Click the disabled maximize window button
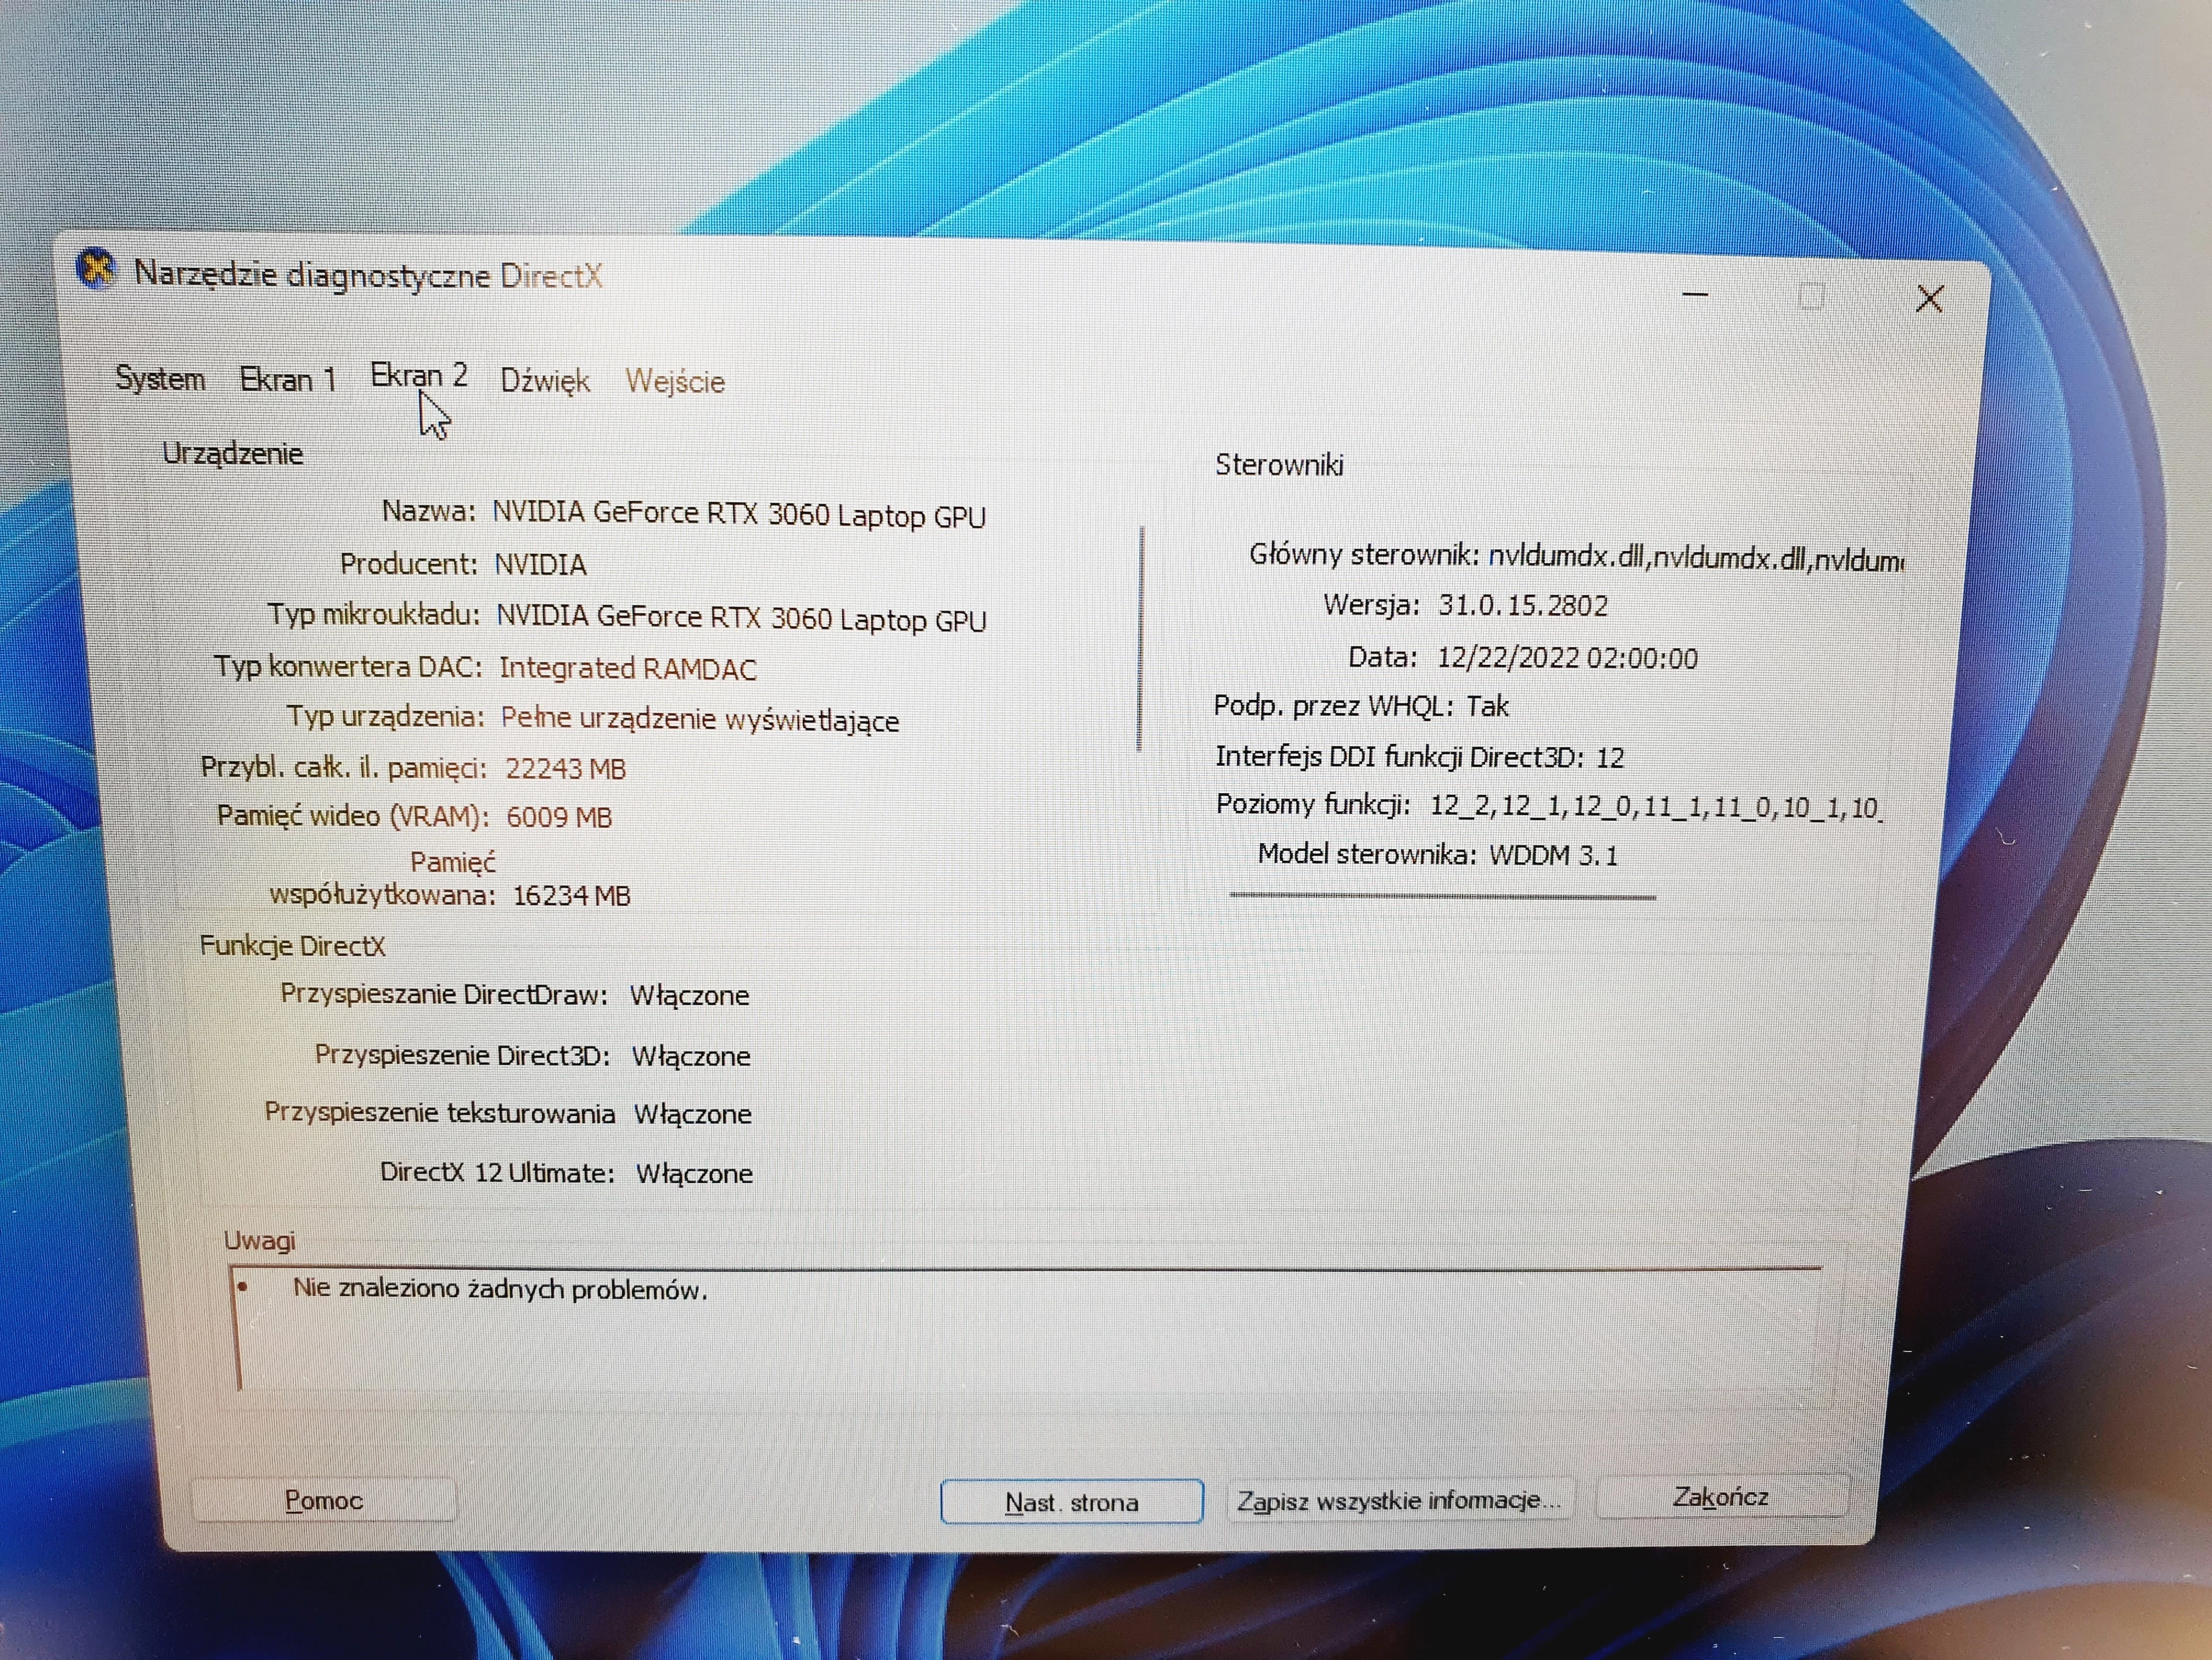This screenshot has height=1660, width=2212. pos(1811,296)
